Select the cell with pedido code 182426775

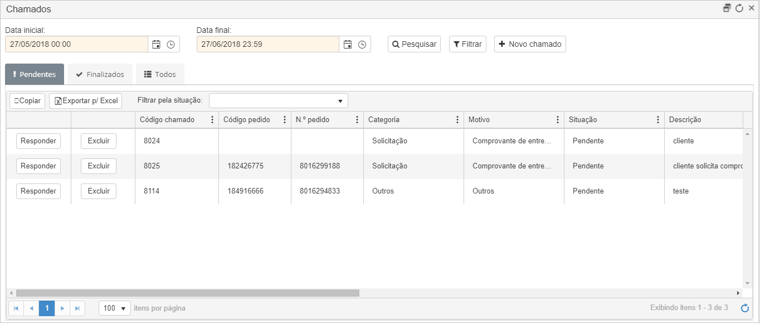coord(255,166)
